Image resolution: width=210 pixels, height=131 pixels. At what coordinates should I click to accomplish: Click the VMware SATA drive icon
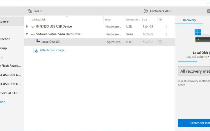[33, 34]
